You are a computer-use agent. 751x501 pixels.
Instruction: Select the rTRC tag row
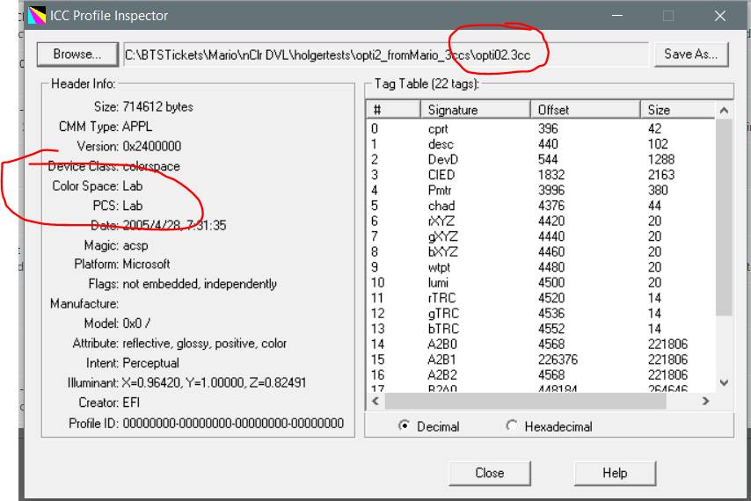tap(541, 298)
